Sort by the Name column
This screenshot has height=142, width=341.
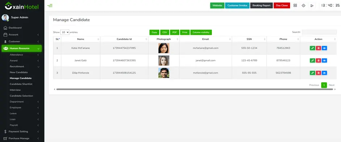pyautogui.click(x=81, y=39)
